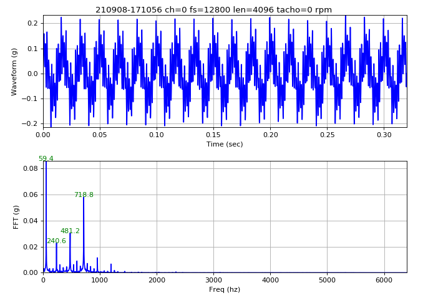Viewport: 428px width, 303px height.
Task: Select the '59.4' peak annotation
Action: (46, 158)
